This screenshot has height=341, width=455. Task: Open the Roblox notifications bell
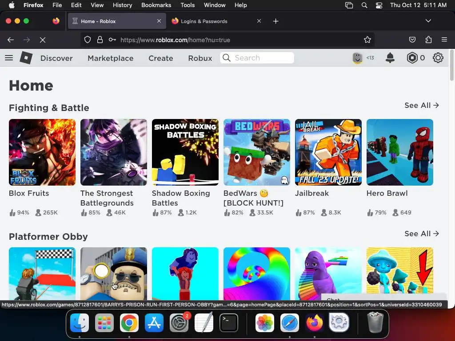(390, 58)
